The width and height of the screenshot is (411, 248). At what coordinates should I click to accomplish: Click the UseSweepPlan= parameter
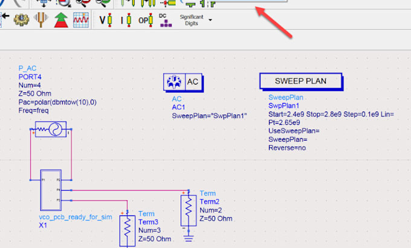click(x=294, y=131)
